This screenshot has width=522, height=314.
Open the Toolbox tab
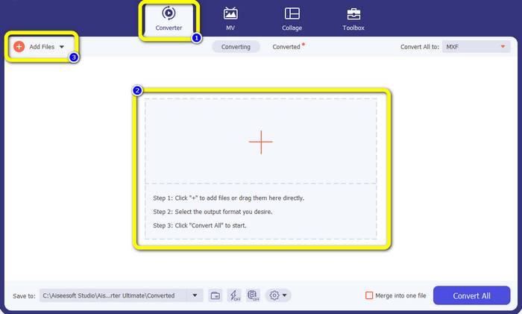click(353, 19)
